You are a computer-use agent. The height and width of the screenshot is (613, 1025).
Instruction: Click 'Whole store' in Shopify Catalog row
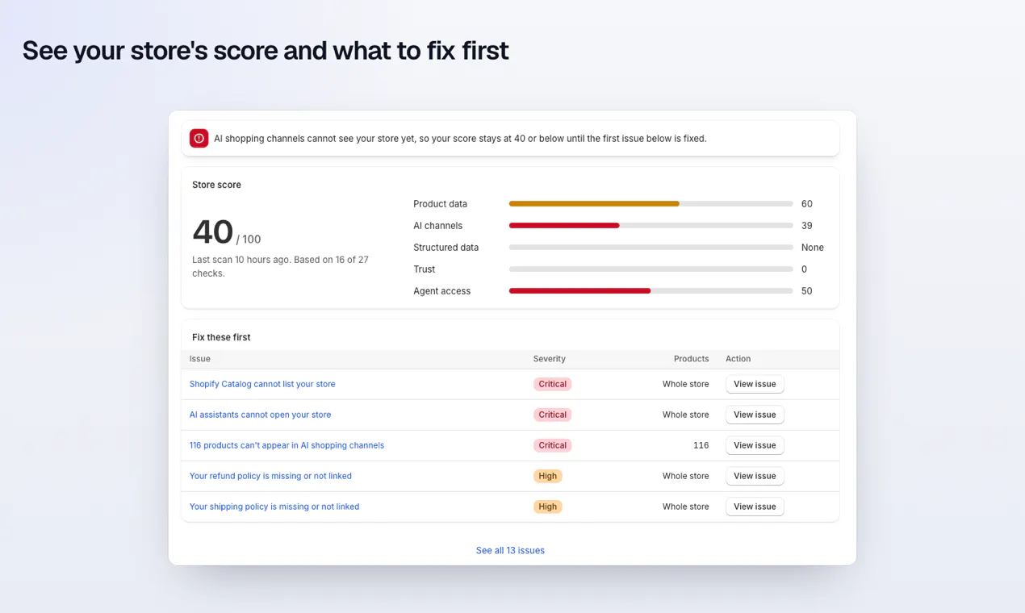pos(686,384)
